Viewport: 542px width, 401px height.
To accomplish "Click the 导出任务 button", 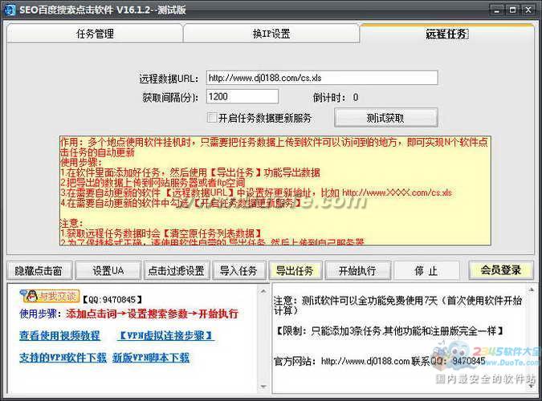I will [295, 270].
